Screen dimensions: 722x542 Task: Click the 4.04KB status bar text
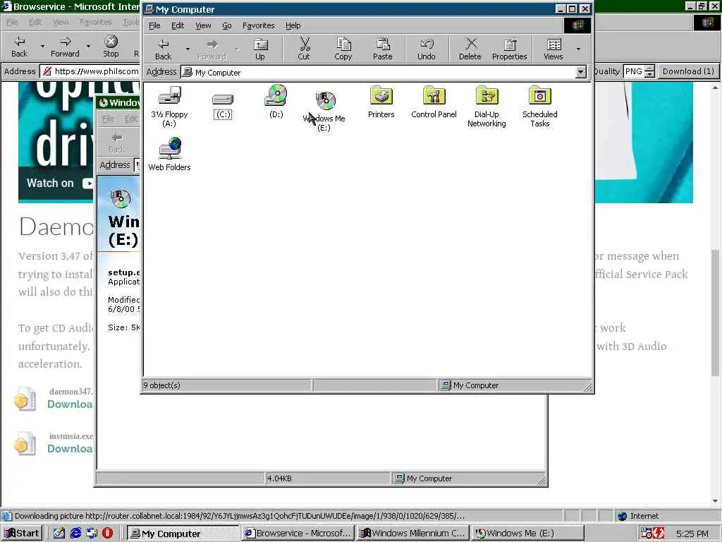tap(279, 478)
